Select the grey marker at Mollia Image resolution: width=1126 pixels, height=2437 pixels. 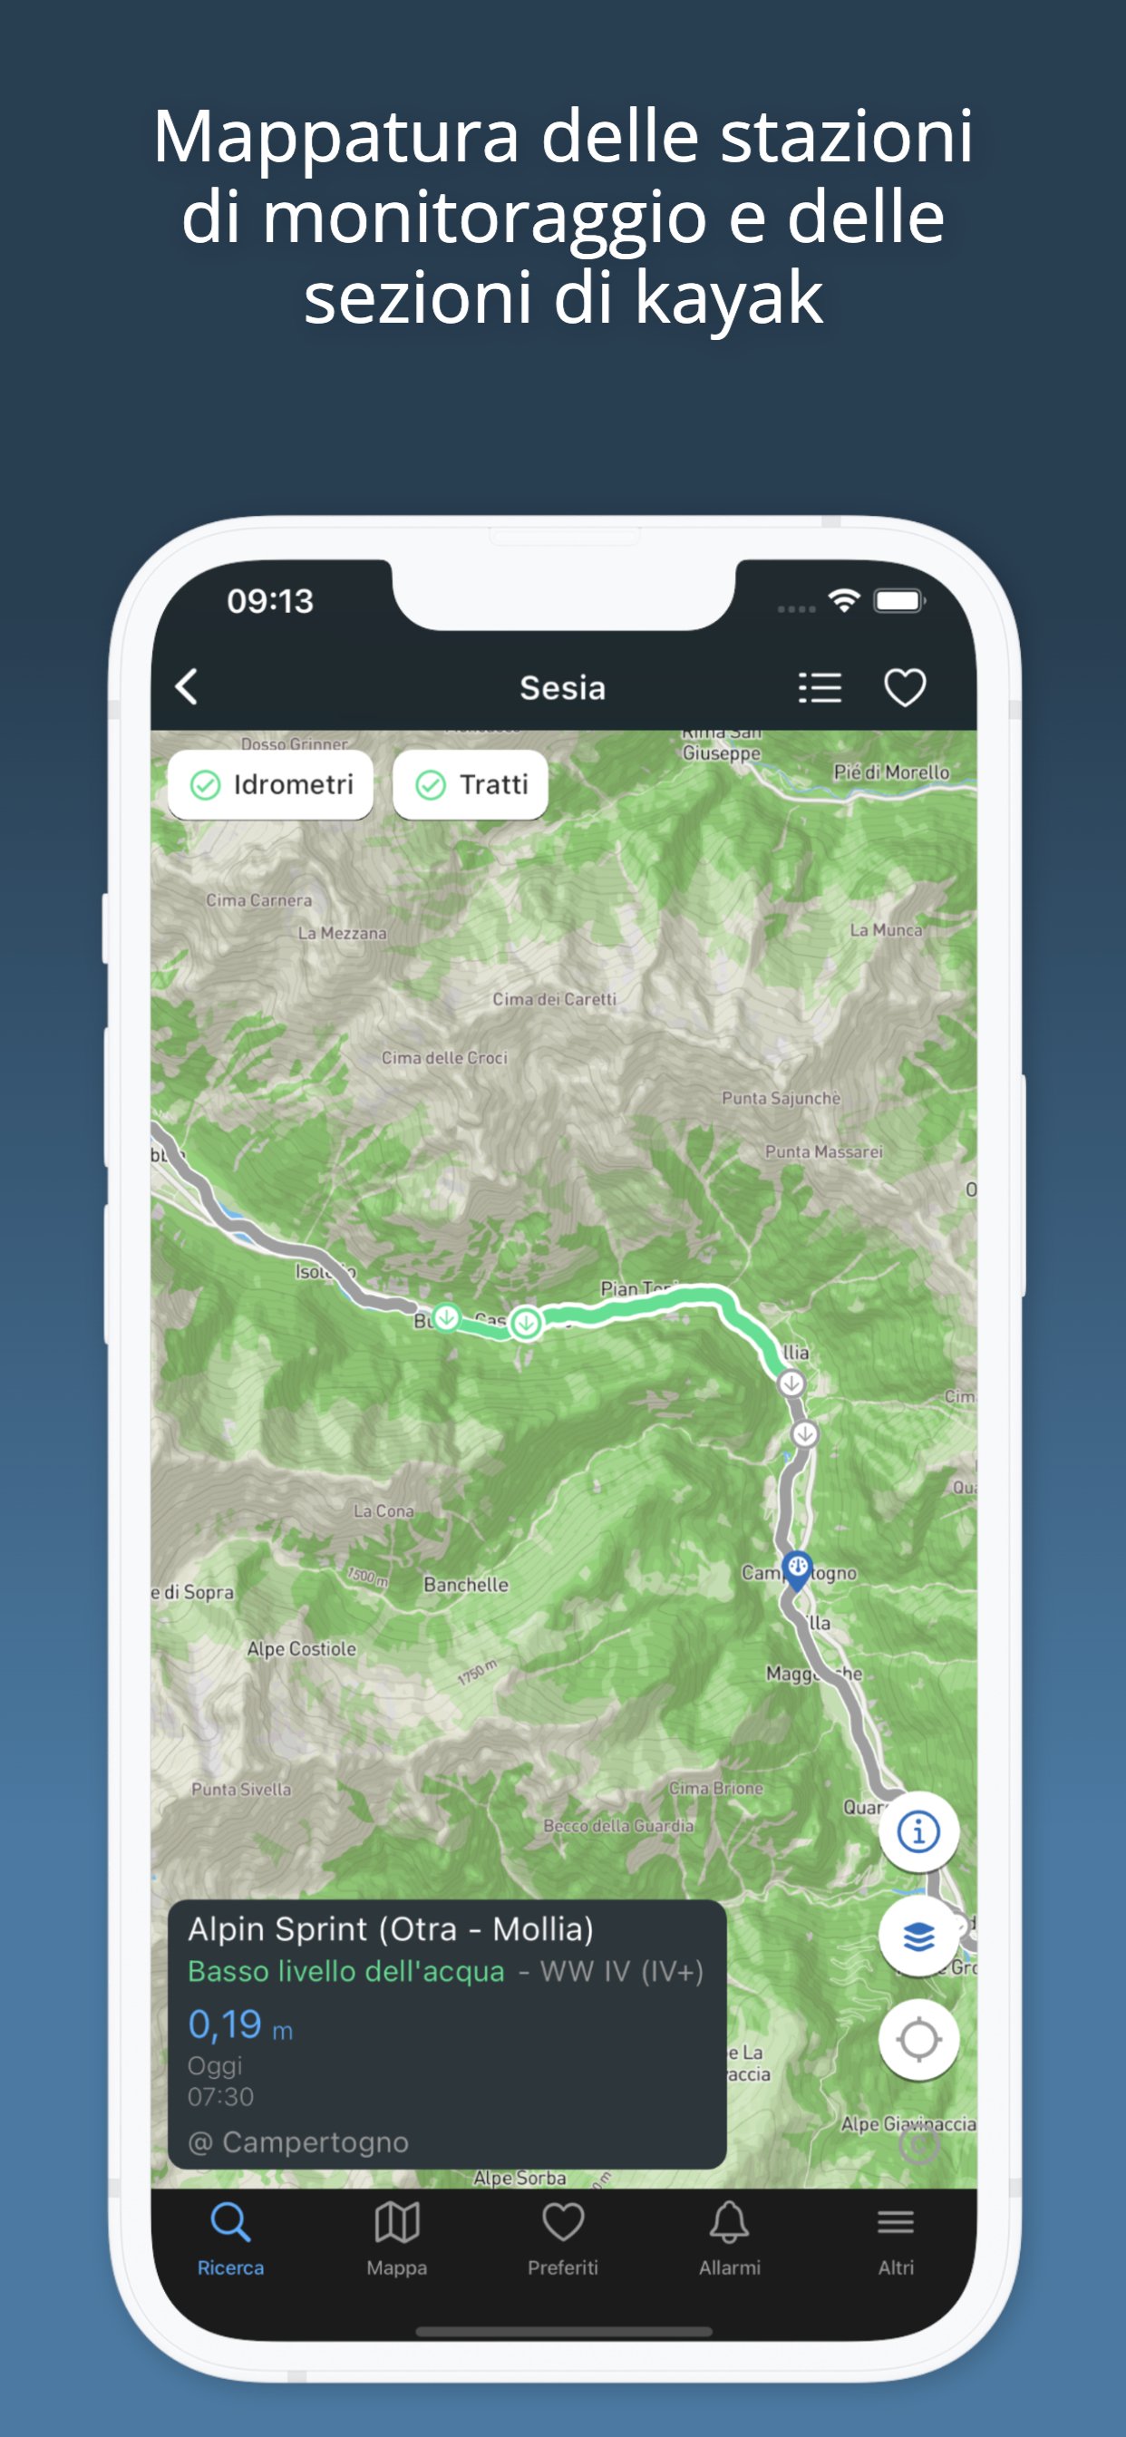point(791,1384)
